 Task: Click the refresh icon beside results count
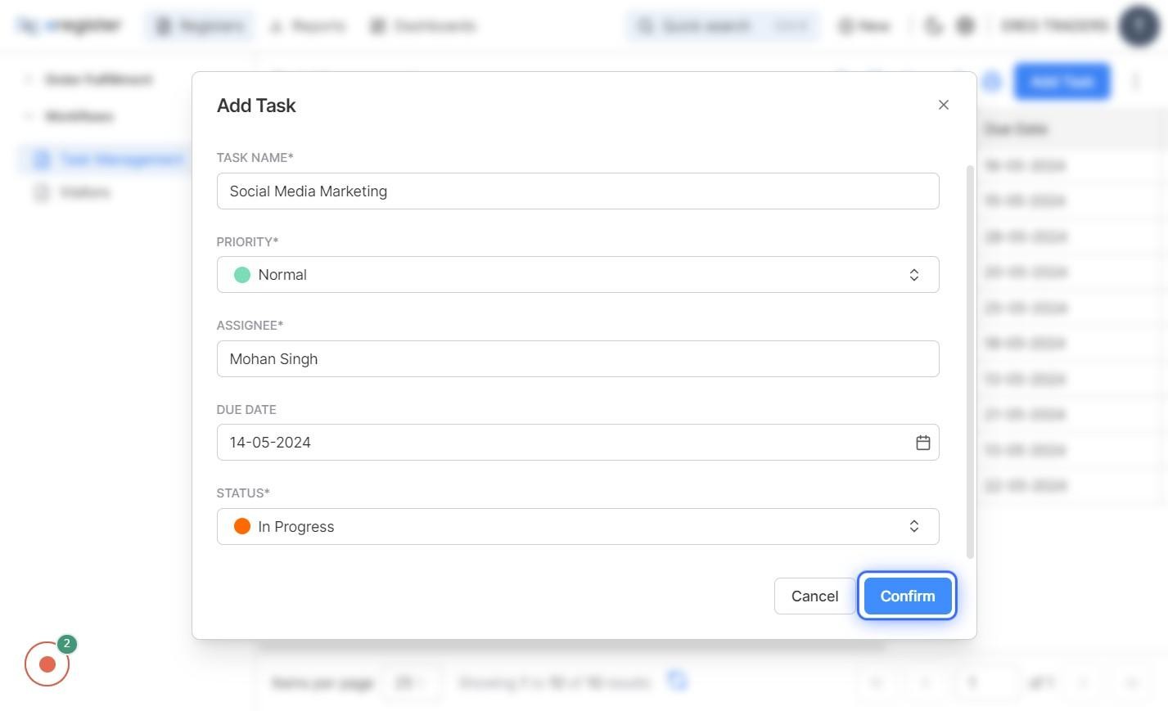(x=677, y=681)
